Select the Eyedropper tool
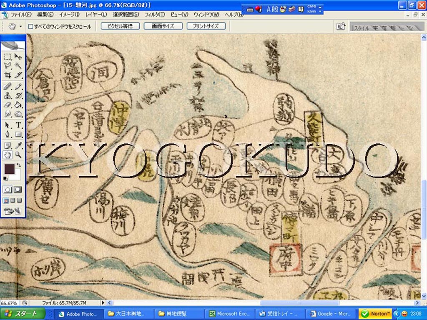This screenshot has height=320, width=427. point(18,145)
